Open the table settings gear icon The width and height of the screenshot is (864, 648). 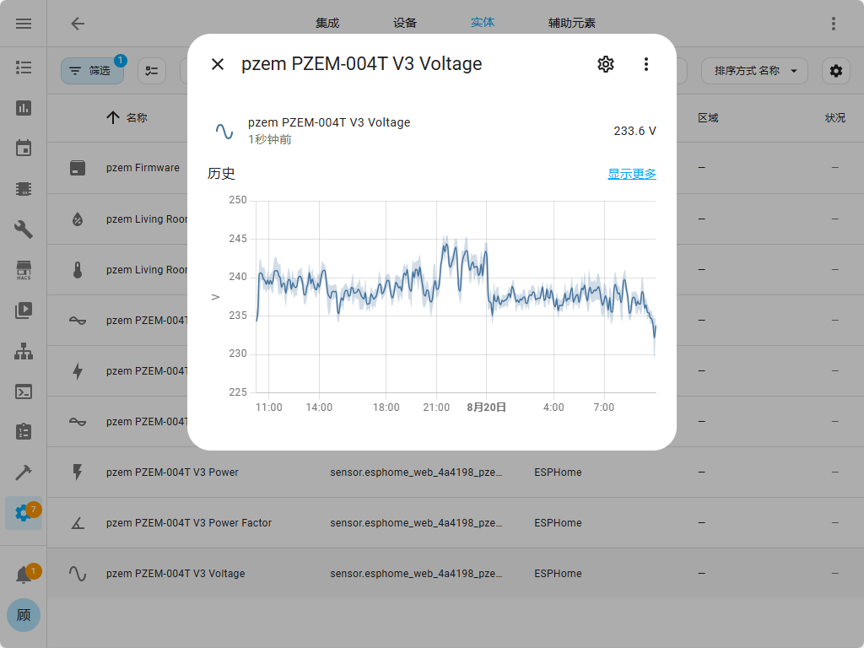point(835,71)
